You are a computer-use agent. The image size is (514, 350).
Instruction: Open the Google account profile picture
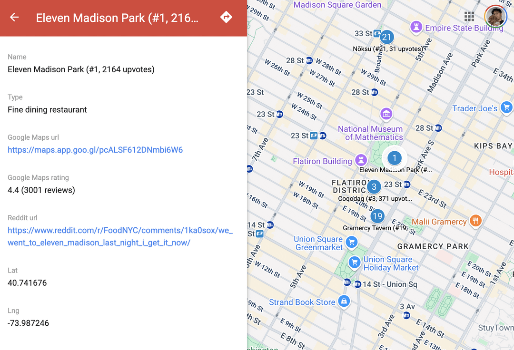495,16
